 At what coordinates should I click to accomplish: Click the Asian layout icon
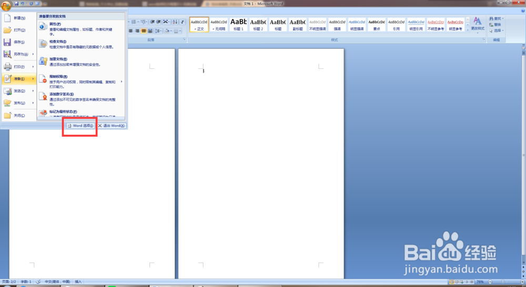tap(166, 22)
